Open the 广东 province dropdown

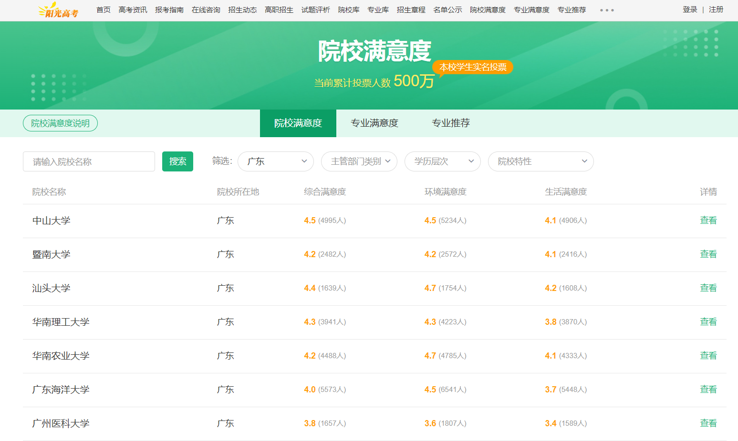[276, 161]
